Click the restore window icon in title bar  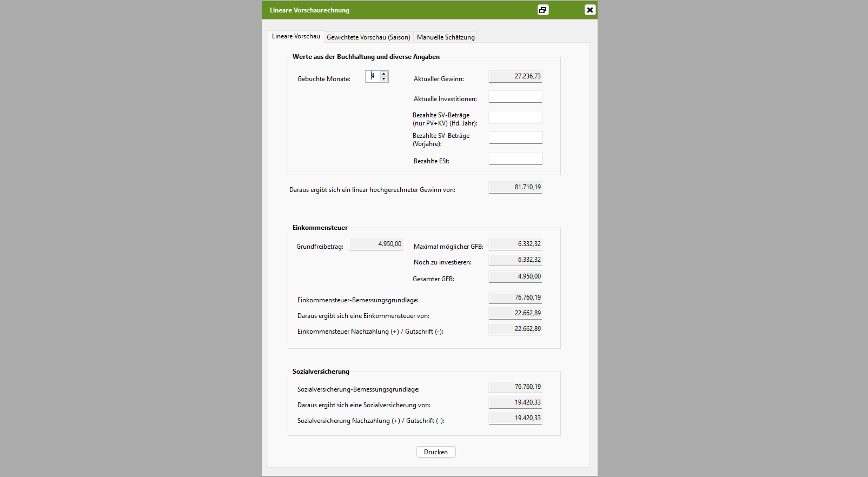(x=543, y=10)
